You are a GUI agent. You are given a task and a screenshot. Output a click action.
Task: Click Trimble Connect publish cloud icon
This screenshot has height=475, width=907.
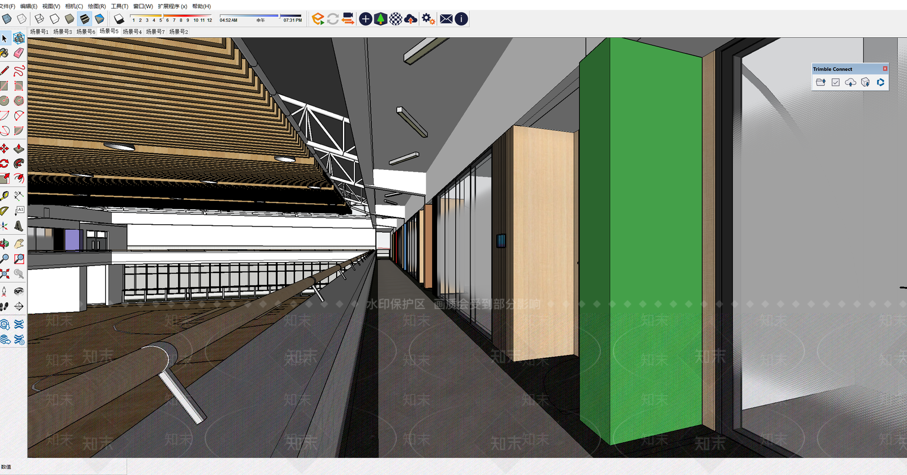(850, 83)
